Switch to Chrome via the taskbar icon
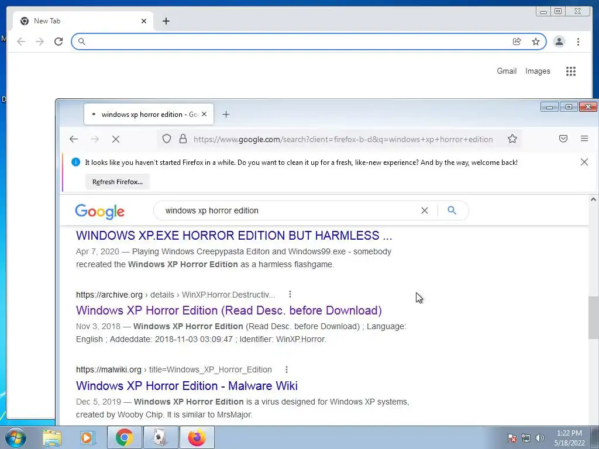This screenshot has width=599, height=449. tap(125, 437)
